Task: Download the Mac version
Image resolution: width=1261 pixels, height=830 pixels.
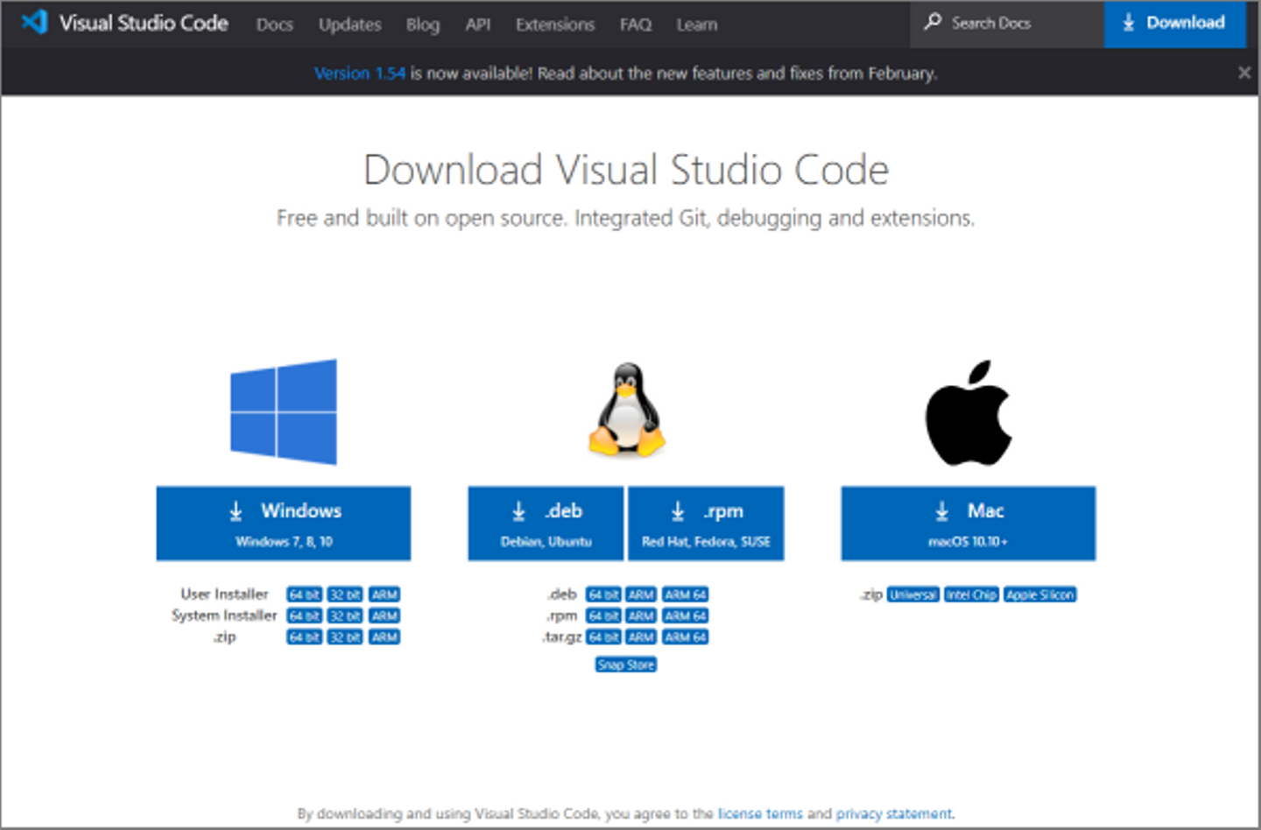Action: (968, 523)
